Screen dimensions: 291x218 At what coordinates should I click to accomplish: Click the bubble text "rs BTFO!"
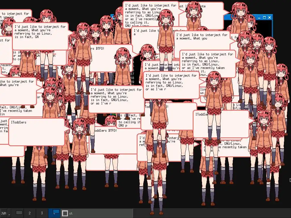click(97, 49)
